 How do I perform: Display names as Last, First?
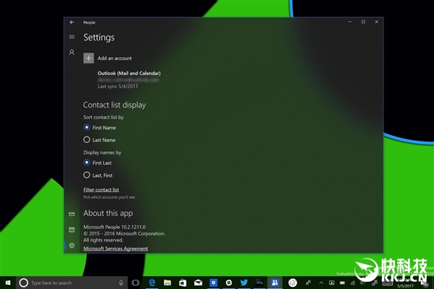(98, 175)
